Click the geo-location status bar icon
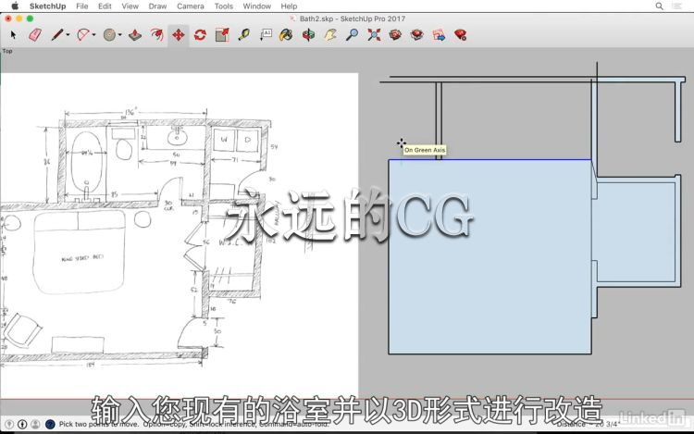 (x=9, y=424)
